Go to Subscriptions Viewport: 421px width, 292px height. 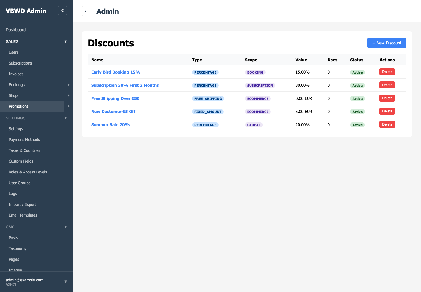point(20,63)
